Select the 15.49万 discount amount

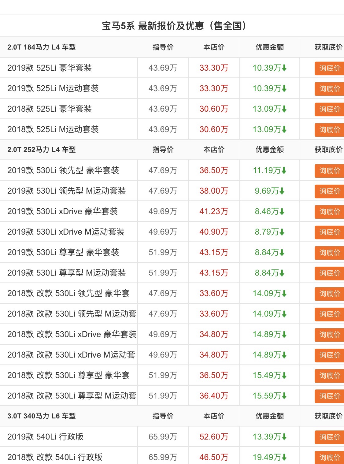coord(270,375)
